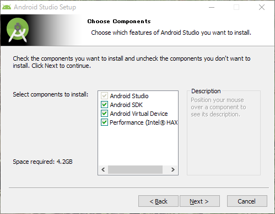Click the left arrow of the component list scrollbar
This screenshot has height=214, width=275.
point(103,169)
